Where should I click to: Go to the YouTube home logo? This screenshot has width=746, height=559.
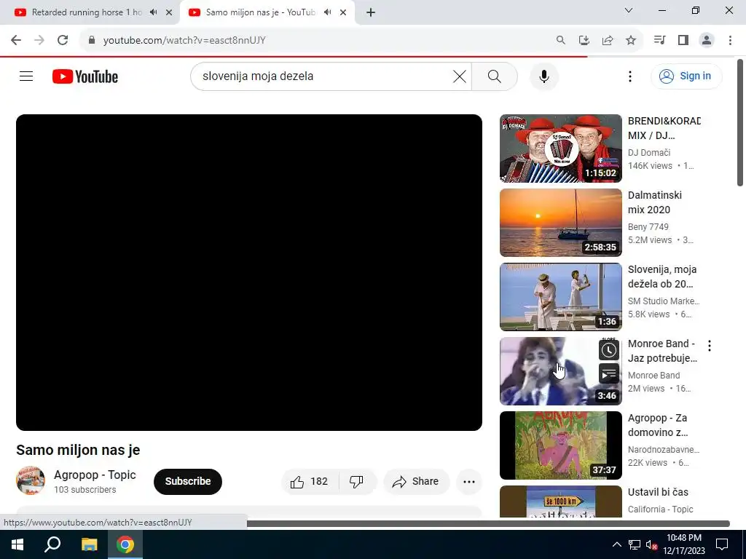(85, 76)
